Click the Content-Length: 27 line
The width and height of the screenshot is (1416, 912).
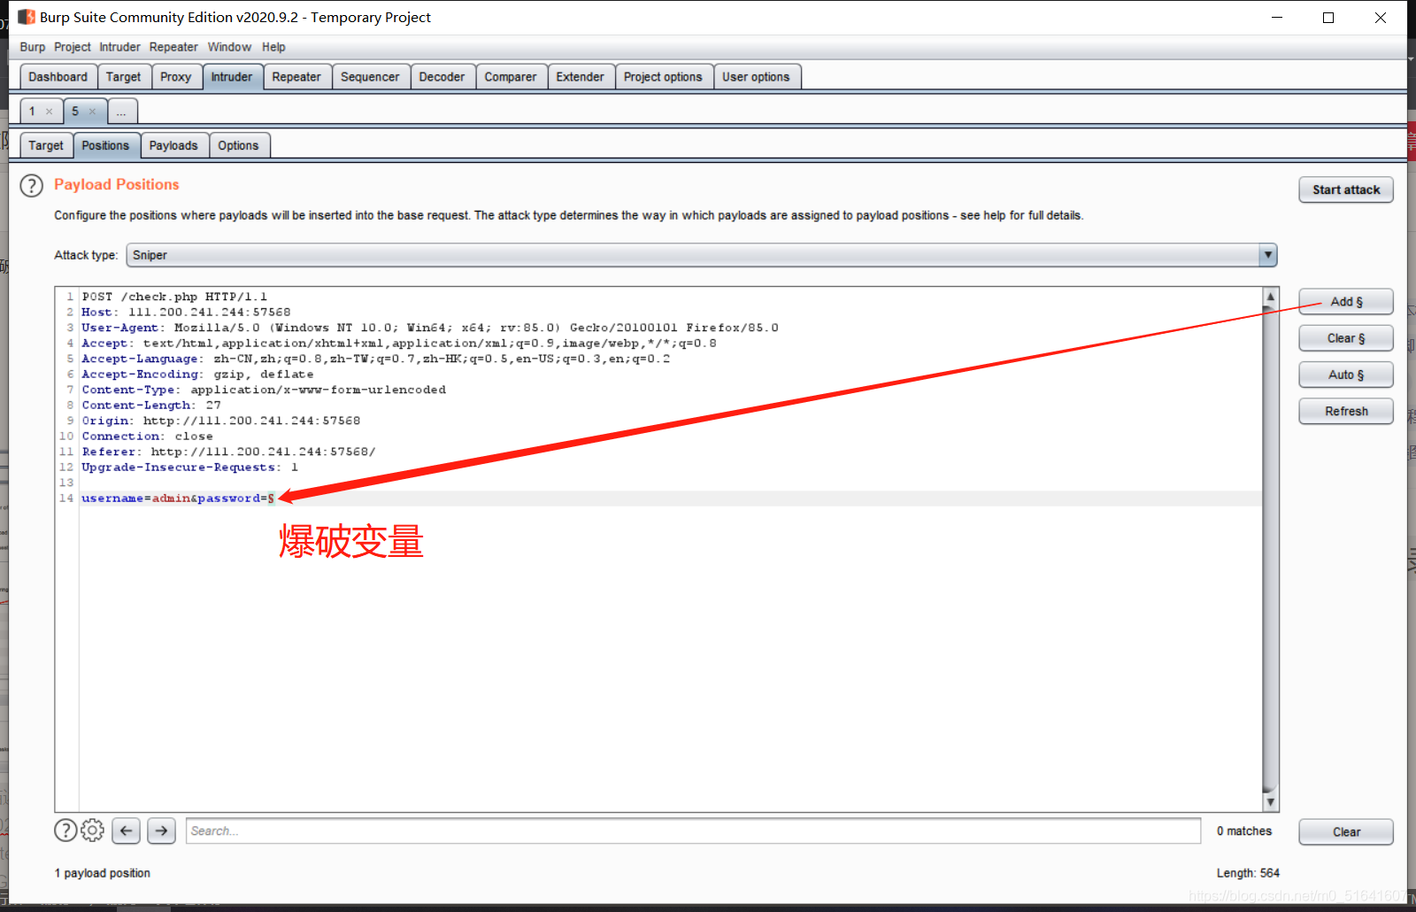tap(151, 405)
